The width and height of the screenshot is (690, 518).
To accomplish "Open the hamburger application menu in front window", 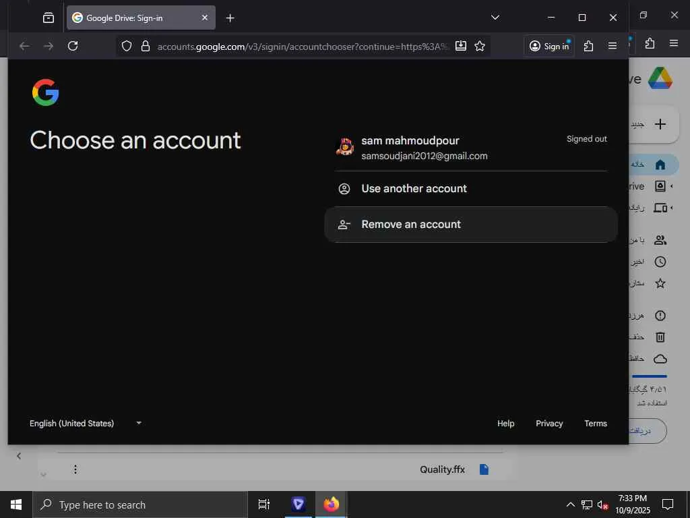I will [x=612, y=46].
